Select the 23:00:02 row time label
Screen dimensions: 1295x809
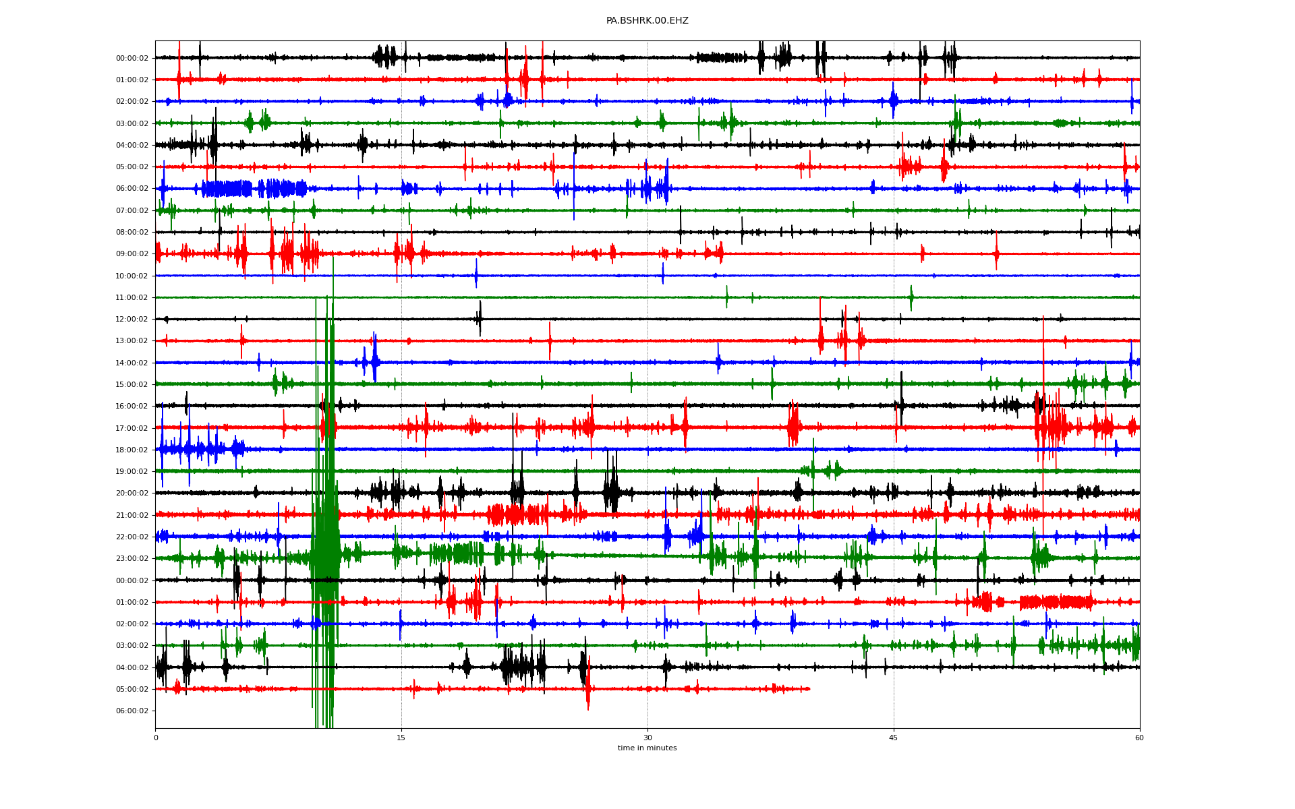[132, 559]
